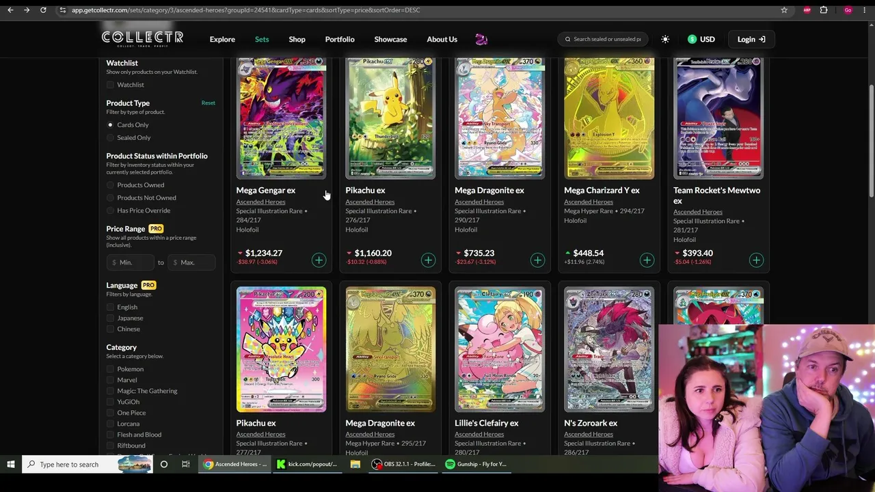This screenshot has width=875, height=492.
Task: Open Ascended Heroes link under Lillie's Clefairy ex
Action: (479, 434)
